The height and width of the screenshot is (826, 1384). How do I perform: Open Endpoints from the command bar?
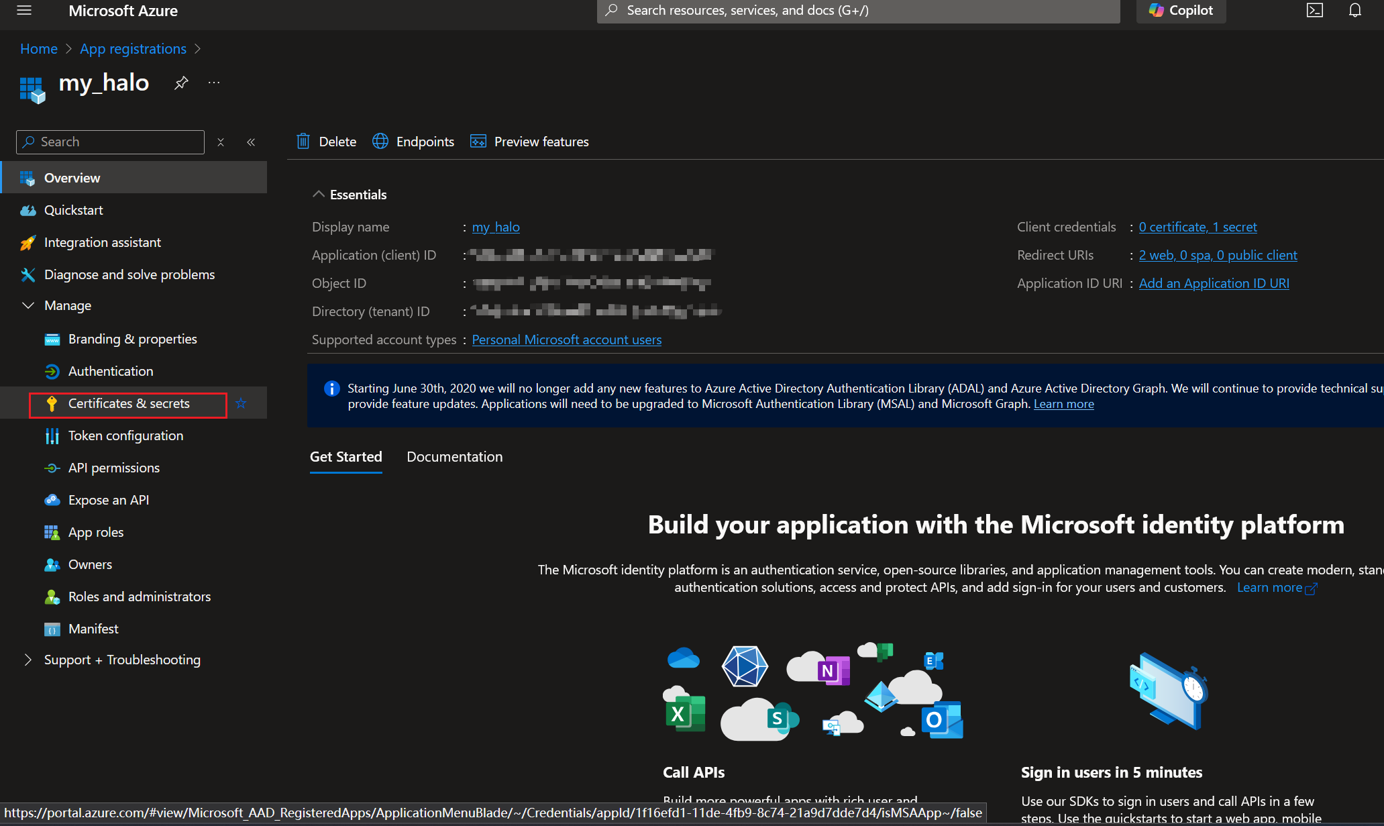(x=413, y=142)
